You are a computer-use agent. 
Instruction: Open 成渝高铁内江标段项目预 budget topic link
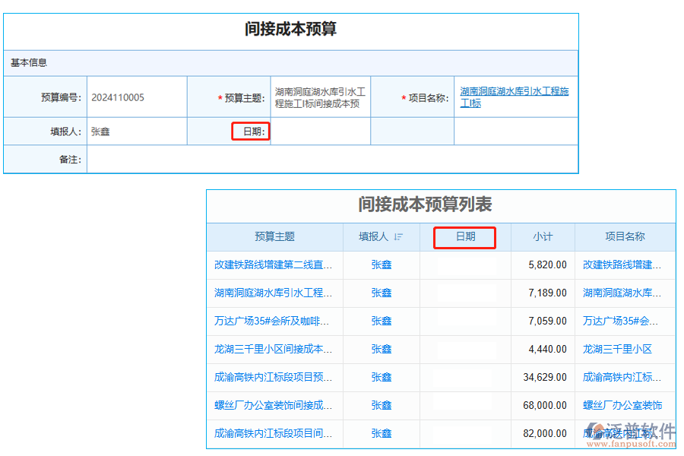tap(274, 378)
